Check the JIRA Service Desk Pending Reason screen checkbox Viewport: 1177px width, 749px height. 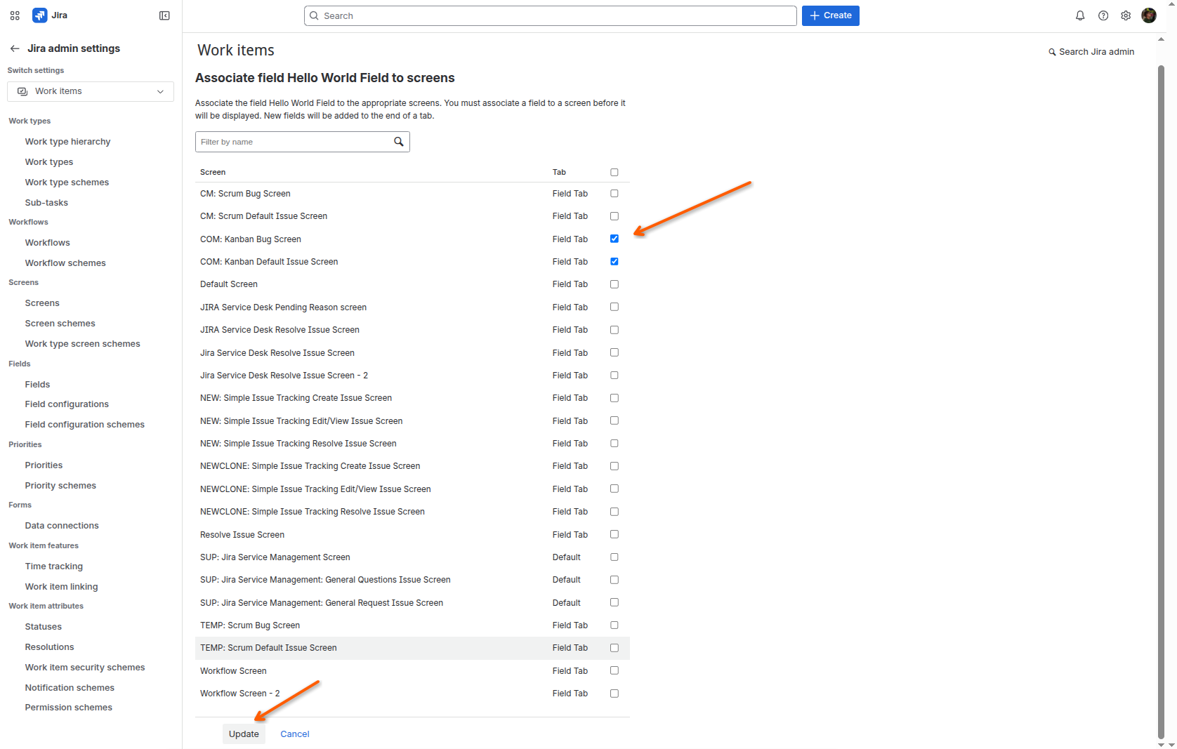point(614,307)
